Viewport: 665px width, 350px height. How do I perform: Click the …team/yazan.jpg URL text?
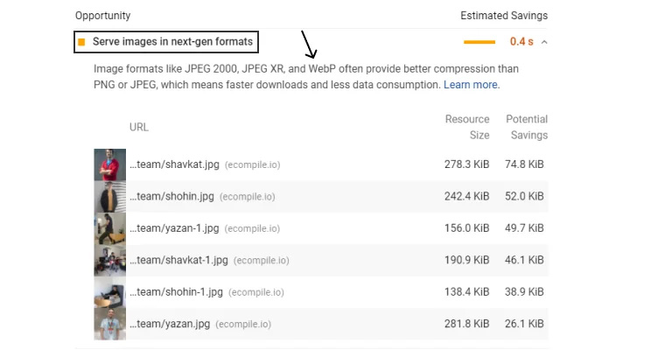(x=170, y=324)
